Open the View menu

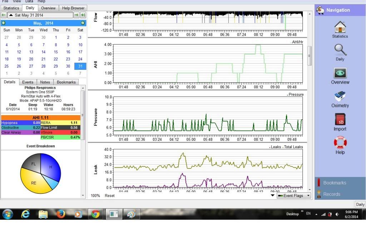pos(17,1)
